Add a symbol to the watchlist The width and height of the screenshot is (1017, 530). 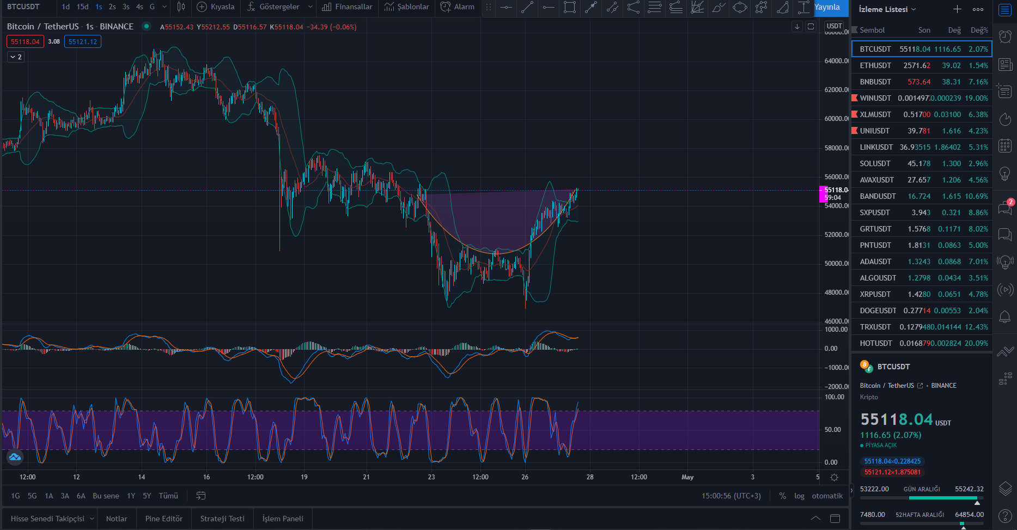(x=957, y=9)
